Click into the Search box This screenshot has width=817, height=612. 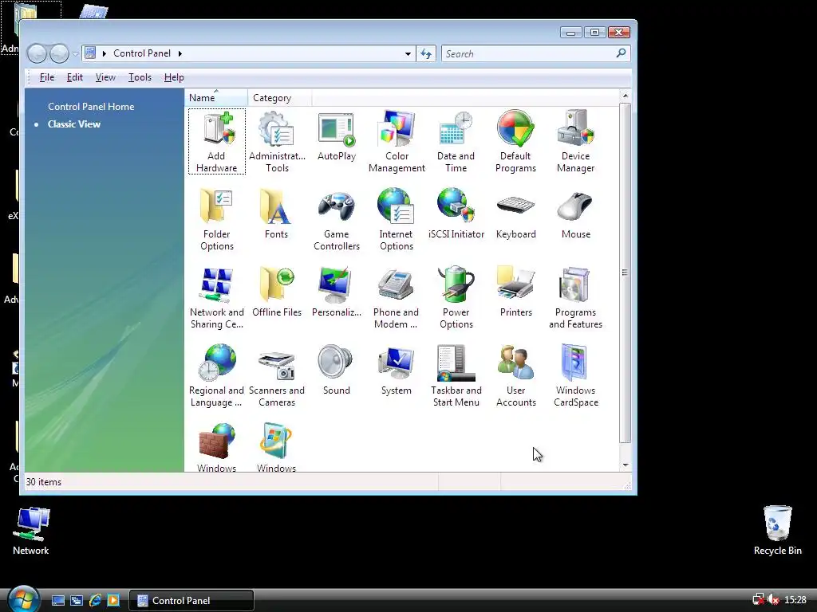(535, 53)
